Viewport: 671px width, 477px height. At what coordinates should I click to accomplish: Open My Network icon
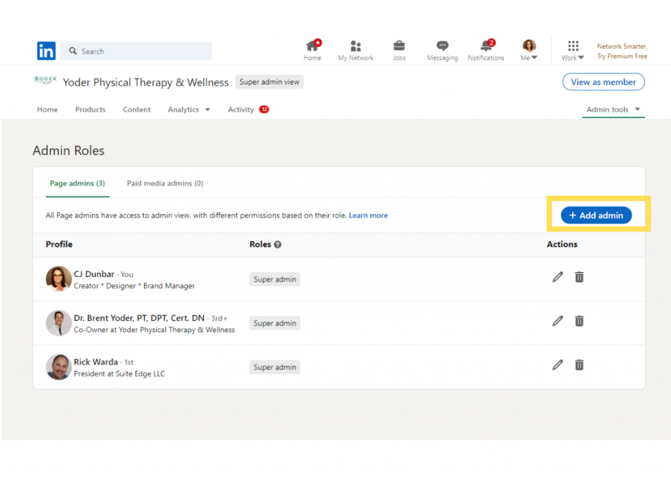coord(356,50)
